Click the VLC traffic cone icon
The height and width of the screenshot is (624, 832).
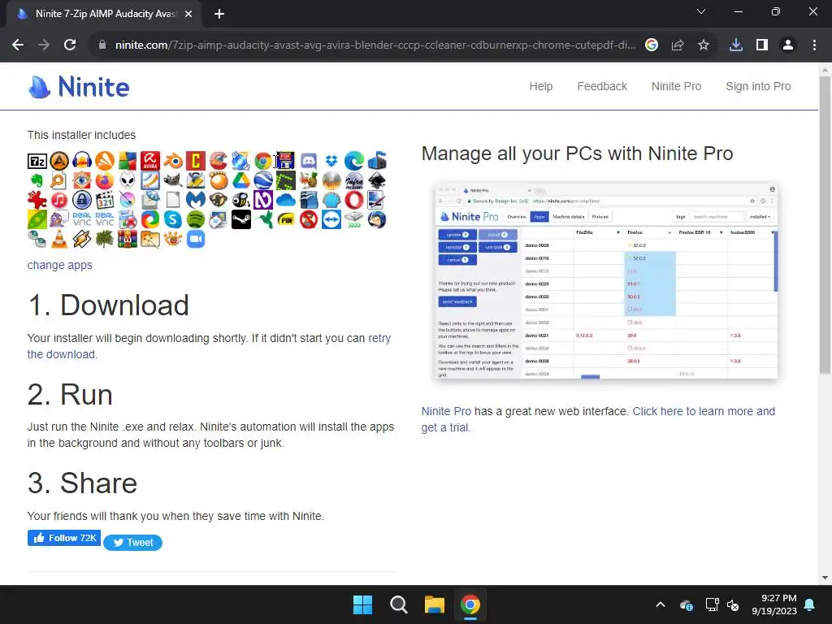[x=59, y=240]
